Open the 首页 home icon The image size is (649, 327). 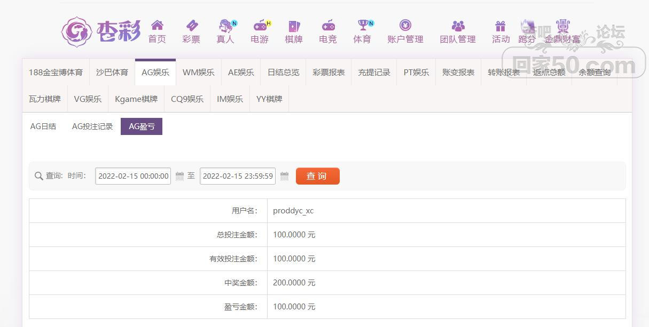157,25
